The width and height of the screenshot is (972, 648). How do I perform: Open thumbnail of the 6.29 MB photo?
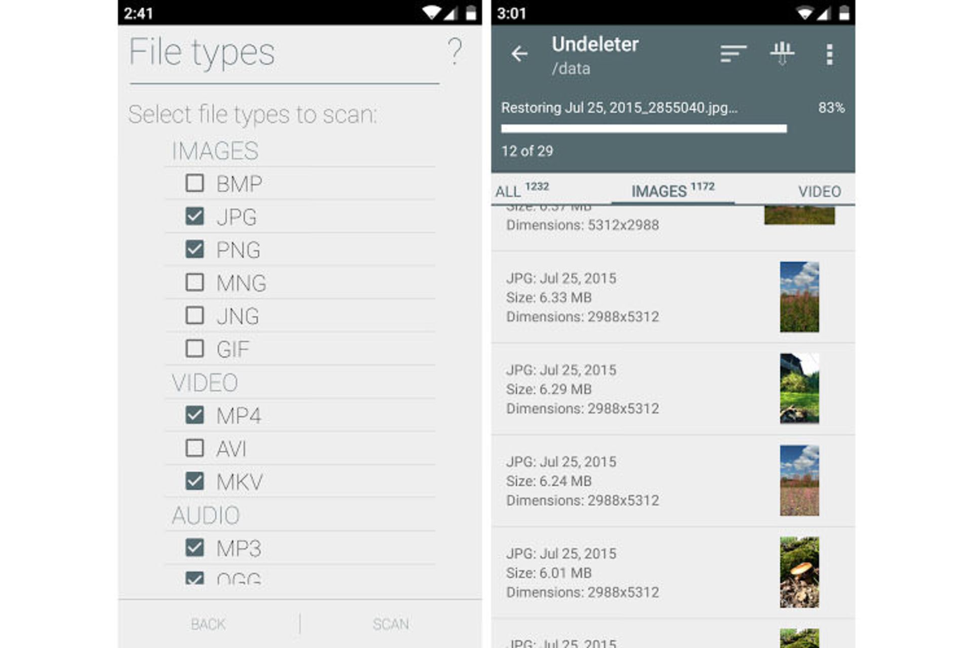click(799, 388)
